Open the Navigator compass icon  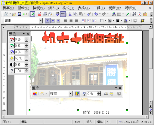[140, 14]
